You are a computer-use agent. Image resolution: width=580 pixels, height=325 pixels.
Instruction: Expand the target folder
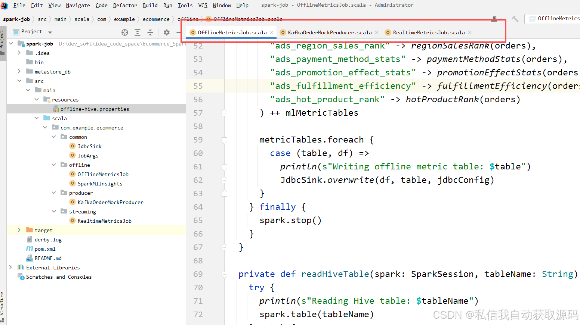point(19,230)
